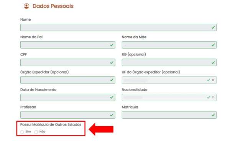230x142 pixels.
Task: Click the Dados Pessoais user profile icon
Action: coord(26,6)
